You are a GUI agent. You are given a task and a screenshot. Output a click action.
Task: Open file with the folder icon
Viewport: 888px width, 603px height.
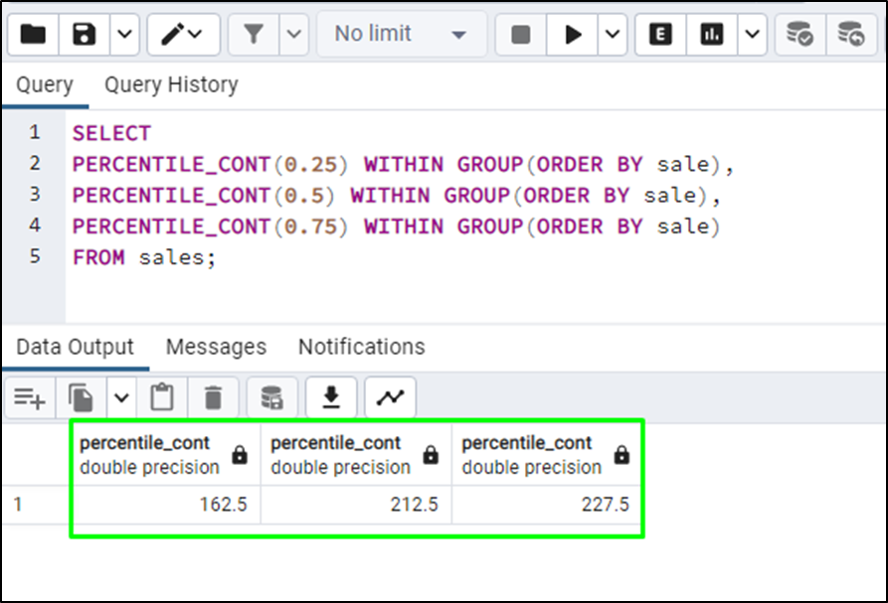pos(33,35)
